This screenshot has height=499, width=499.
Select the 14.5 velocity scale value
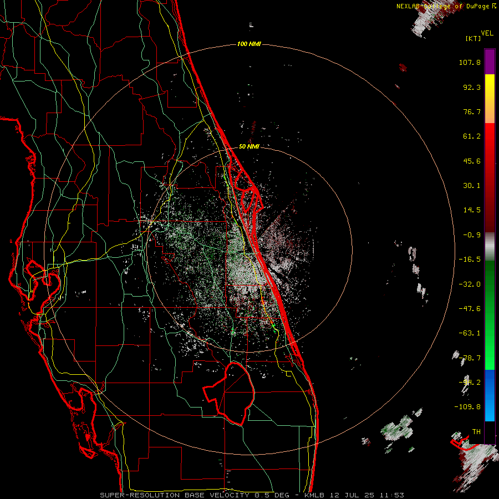[472, 210]
